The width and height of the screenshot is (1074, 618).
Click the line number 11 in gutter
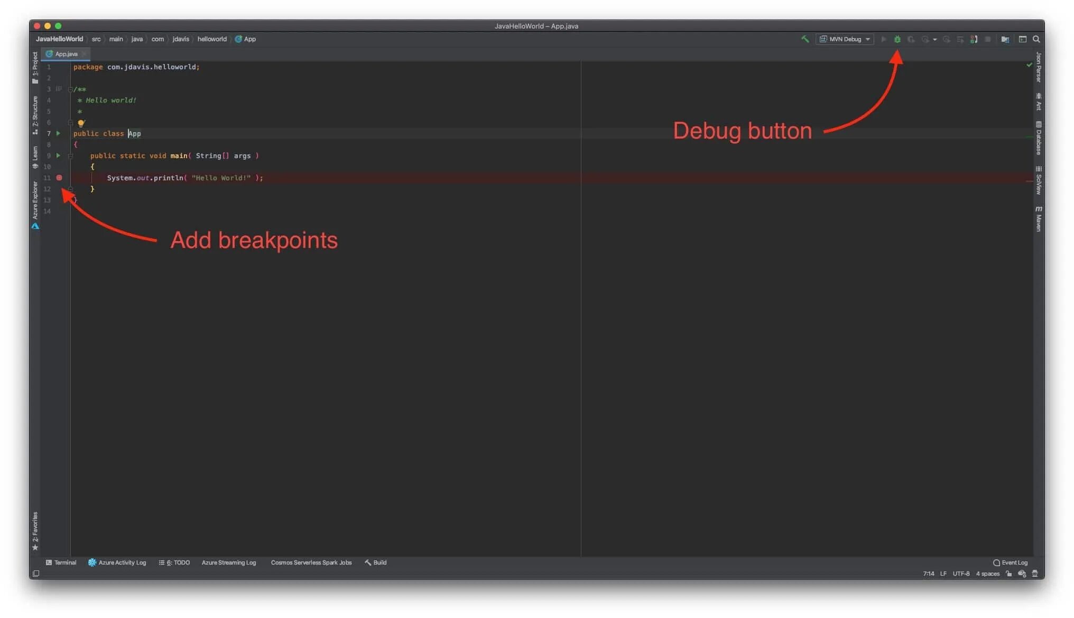coord(48,177)
